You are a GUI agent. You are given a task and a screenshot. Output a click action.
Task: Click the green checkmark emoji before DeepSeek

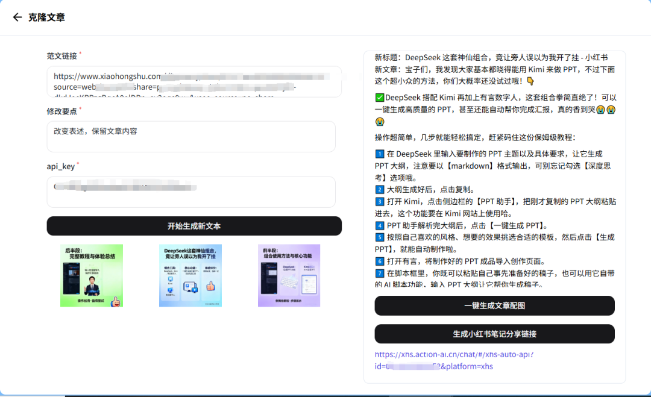(x=380, y=98)
